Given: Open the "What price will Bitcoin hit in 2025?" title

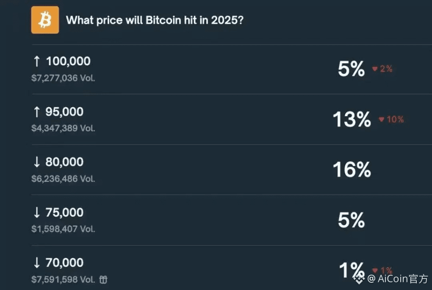Looking at the screenshot, I should coord(155,20).
